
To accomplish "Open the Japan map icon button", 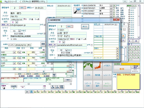I will [x=98, y=66].
